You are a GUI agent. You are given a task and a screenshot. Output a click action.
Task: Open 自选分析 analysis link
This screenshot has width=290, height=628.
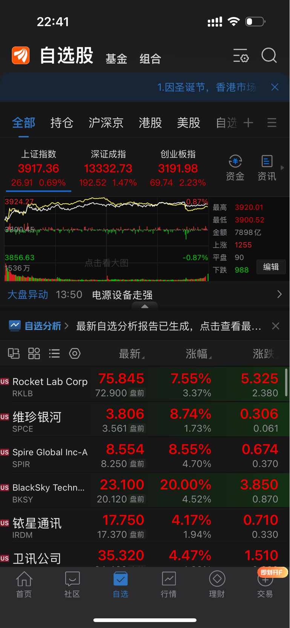[x=39, y=326]
